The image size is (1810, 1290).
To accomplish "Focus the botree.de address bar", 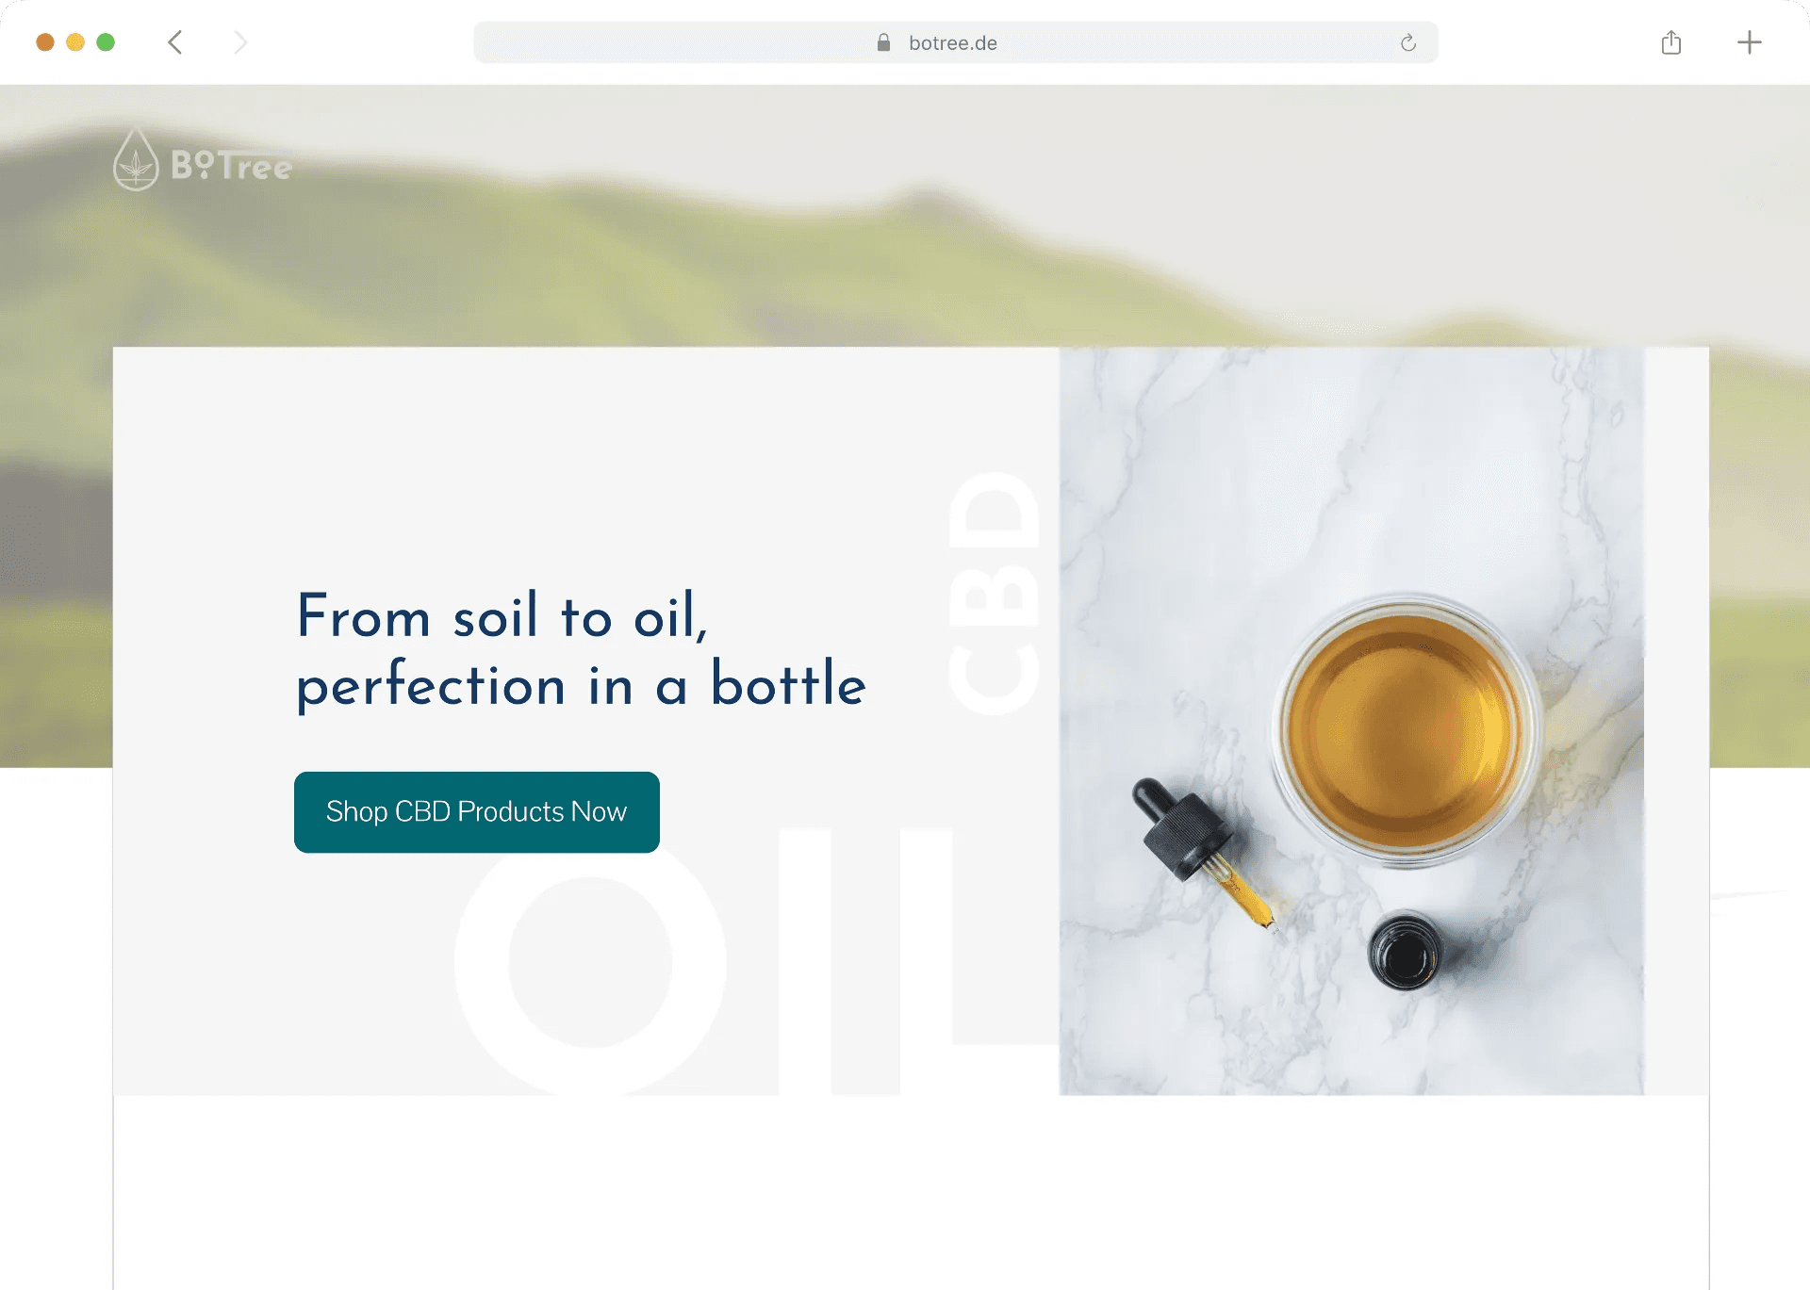I will click(956, 42).
